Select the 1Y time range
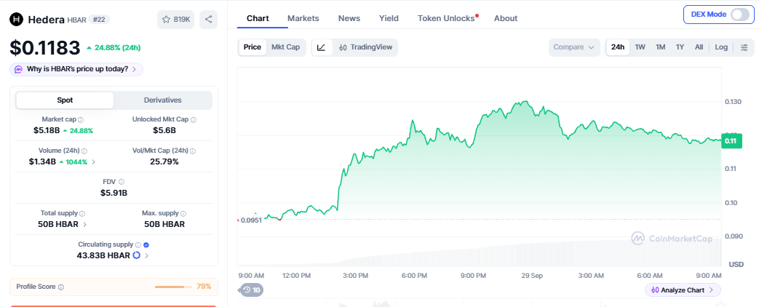 click(x=680, y=47)
